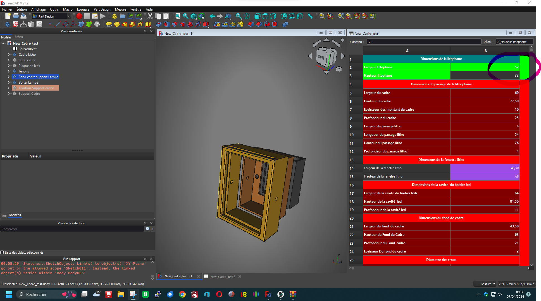This screenshot has height=301, width=541.
Task: Open the Esquisse menu
Action: [x=83, y=9]
